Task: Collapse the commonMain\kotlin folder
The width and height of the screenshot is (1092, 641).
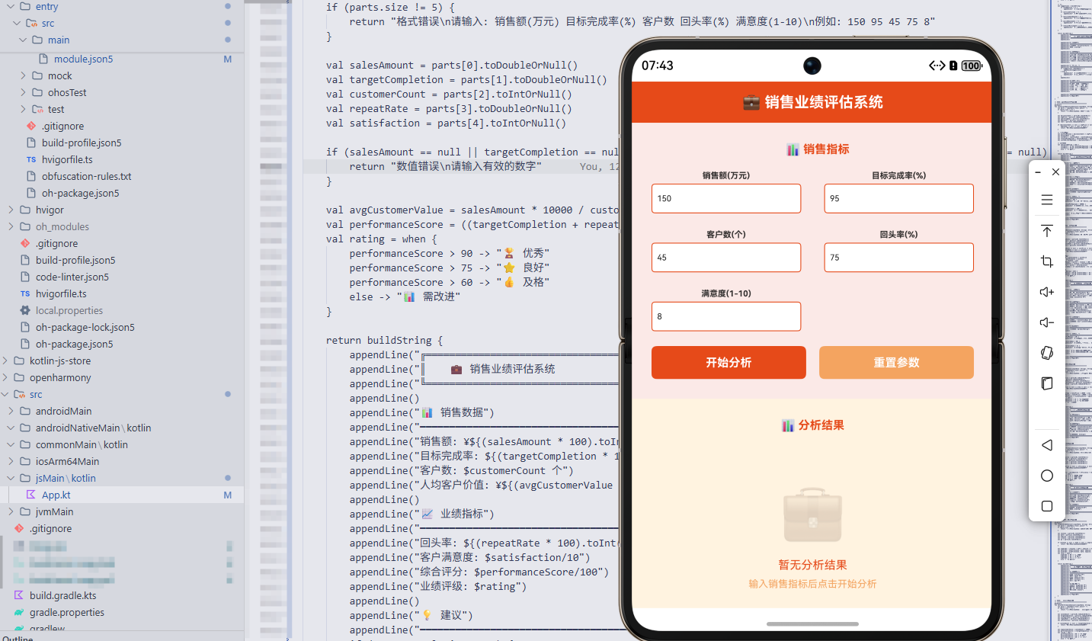Action: [11, 444]
